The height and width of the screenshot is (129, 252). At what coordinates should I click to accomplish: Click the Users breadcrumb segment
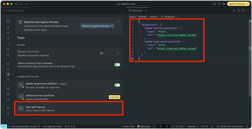click(x=132, y=17)
